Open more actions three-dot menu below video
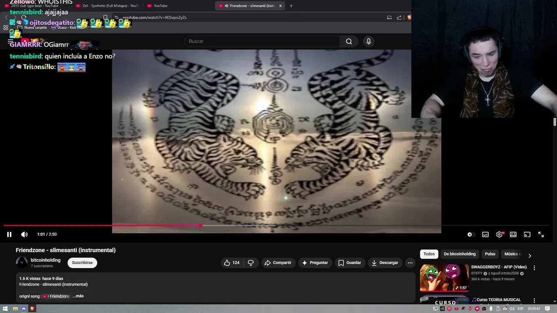The height and width of the screenshot is (313, 557). (410, 263)
